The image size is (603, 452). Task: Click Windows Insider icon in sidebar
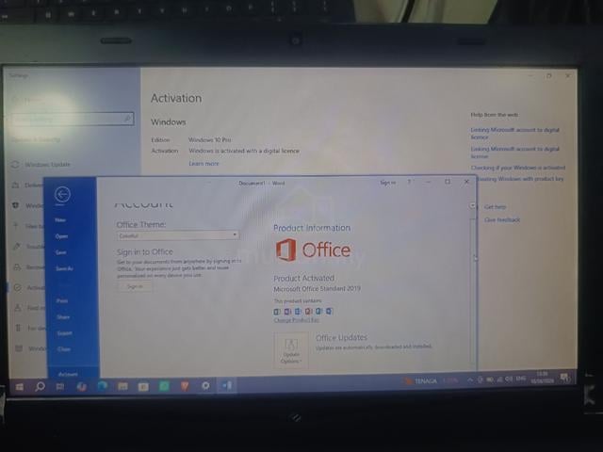pos(19,348)
